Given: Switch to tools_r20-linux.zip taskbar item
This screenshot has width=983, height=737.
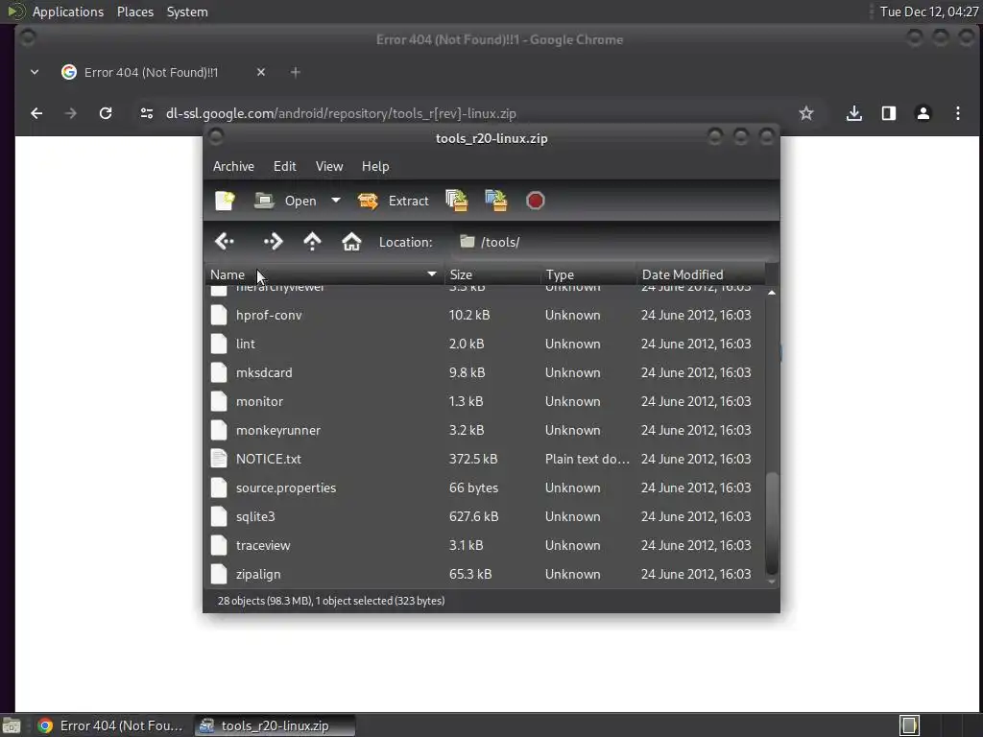Looking at the screenshot, I should coord(275,725).
